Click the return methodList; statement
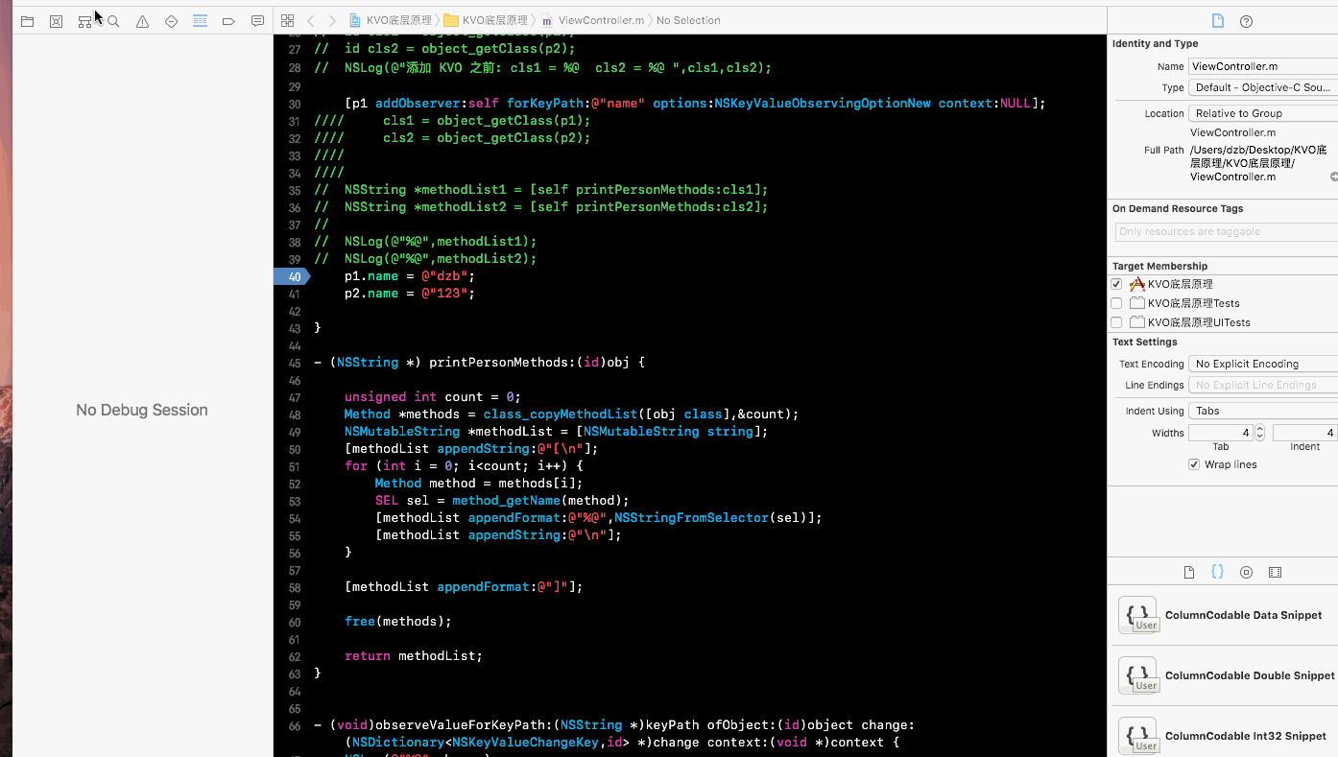Viewport: 1338px width, 757px height. pyautogui.click(x=414, y=656)
